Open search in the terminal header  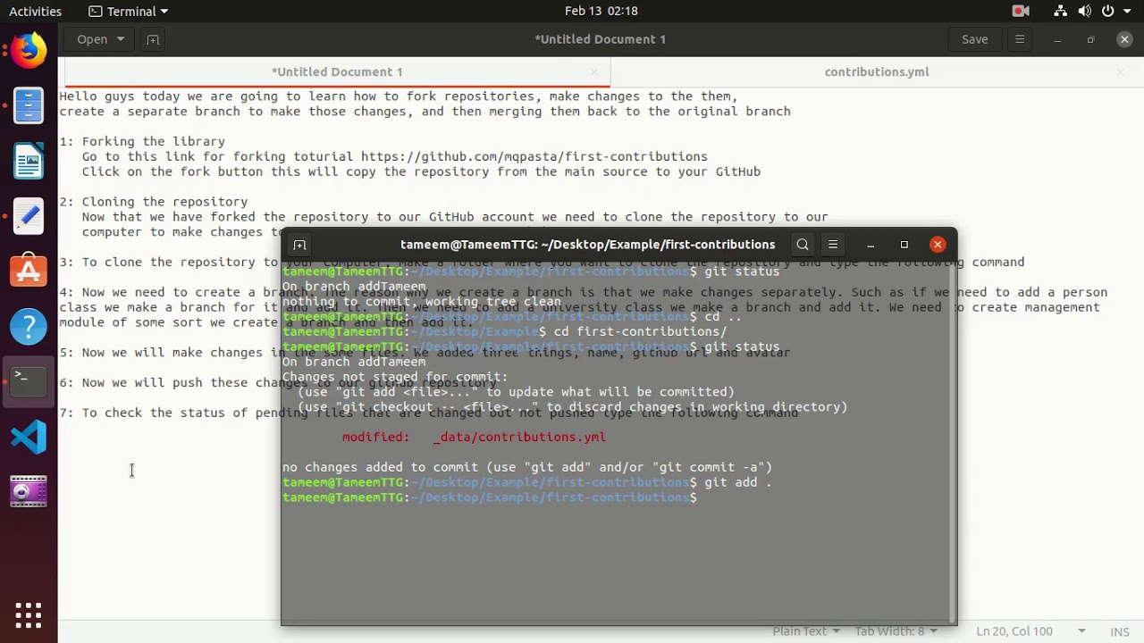pyautogui.click(x=803, y=245)
